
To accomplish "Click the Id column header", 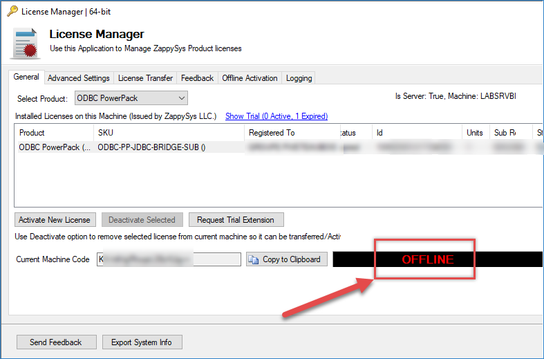I will point(417,133).
